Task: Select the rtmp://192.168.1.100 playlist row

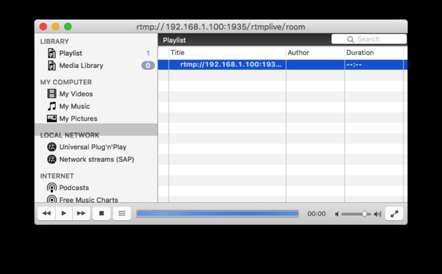Action: 282,65
